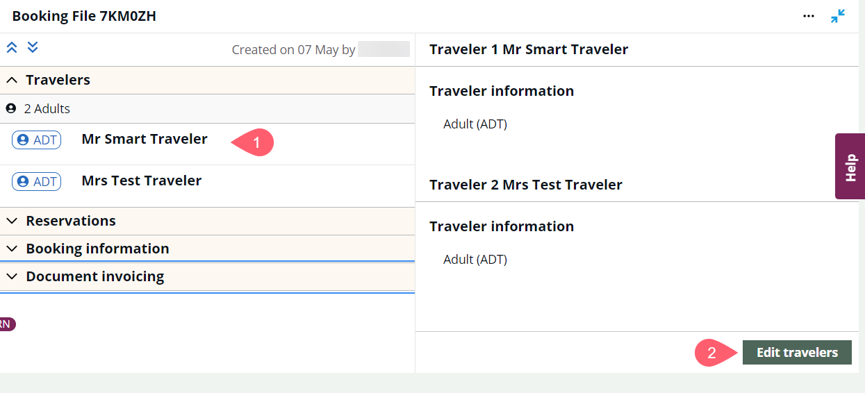The height and width of the screenshot is (393, 865).
Task: Click the Traveler 1 Mr Smart Traveler heading
Action: (x=529, y=49)
